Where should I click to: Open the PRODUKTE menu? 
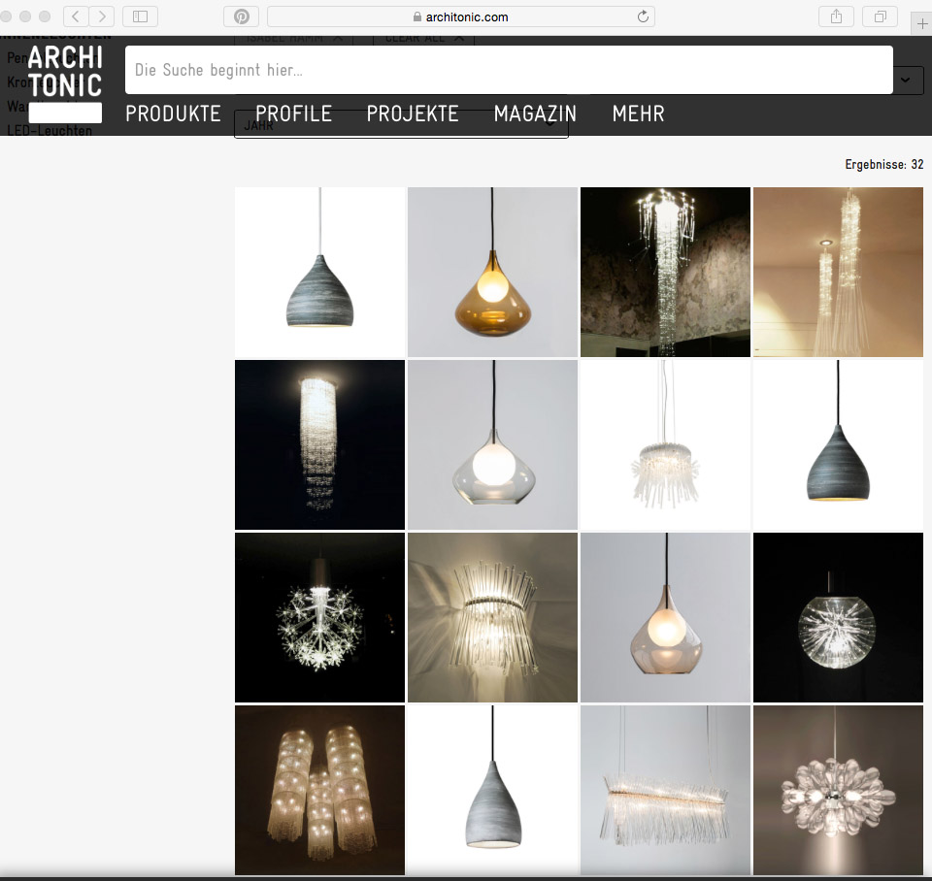click(173, 114)
